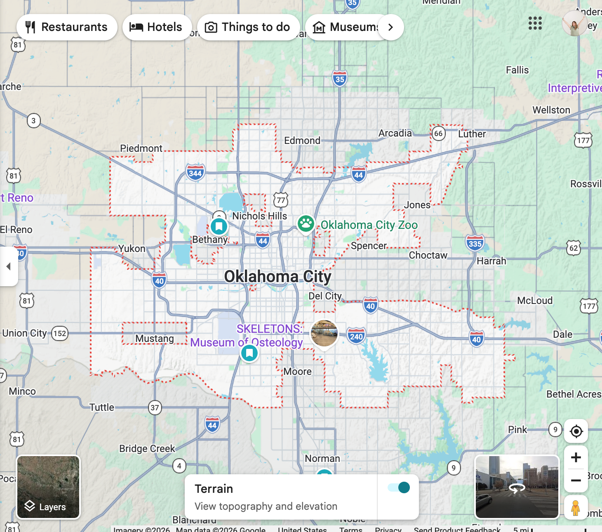
Task: Click the Edmond city label
Action: point(302,141)
